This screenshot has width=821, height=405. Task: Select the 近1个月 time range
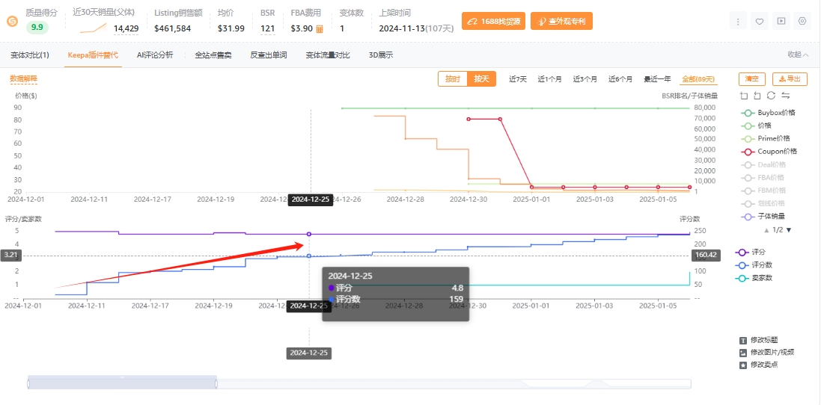point(550,79)
